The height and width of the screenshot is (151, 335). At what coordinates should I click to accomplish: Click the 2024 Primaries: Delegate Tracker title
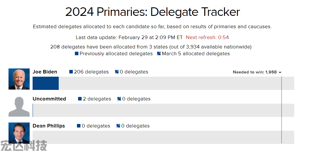pyautogui.click(x=153, y=12)
